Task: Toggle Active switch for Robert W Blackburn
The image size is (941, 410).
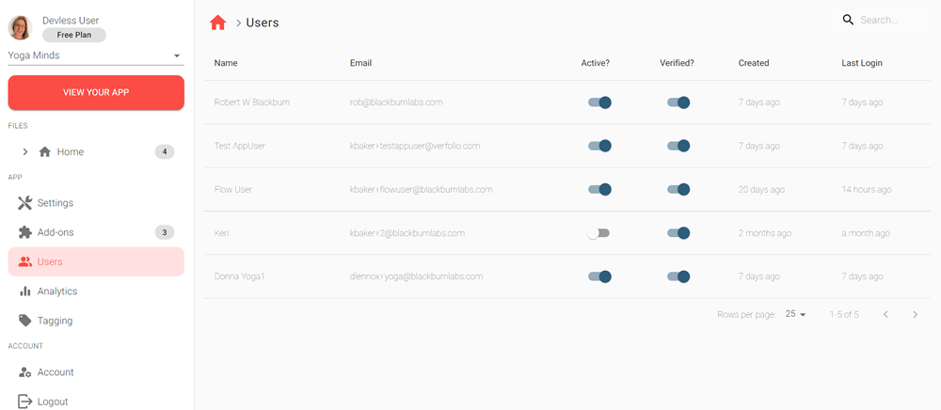Action: [x=598, y=102]
